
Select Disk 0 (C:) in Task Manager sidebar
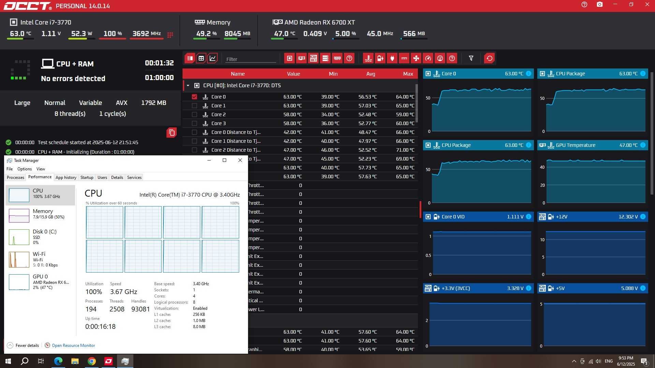pyautogui.click(x=40, y=237)
